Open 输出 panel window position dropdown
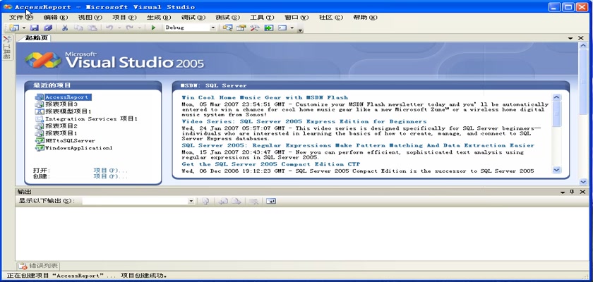The width and height of the screenshot is (593, 282). tap(563, 192)
